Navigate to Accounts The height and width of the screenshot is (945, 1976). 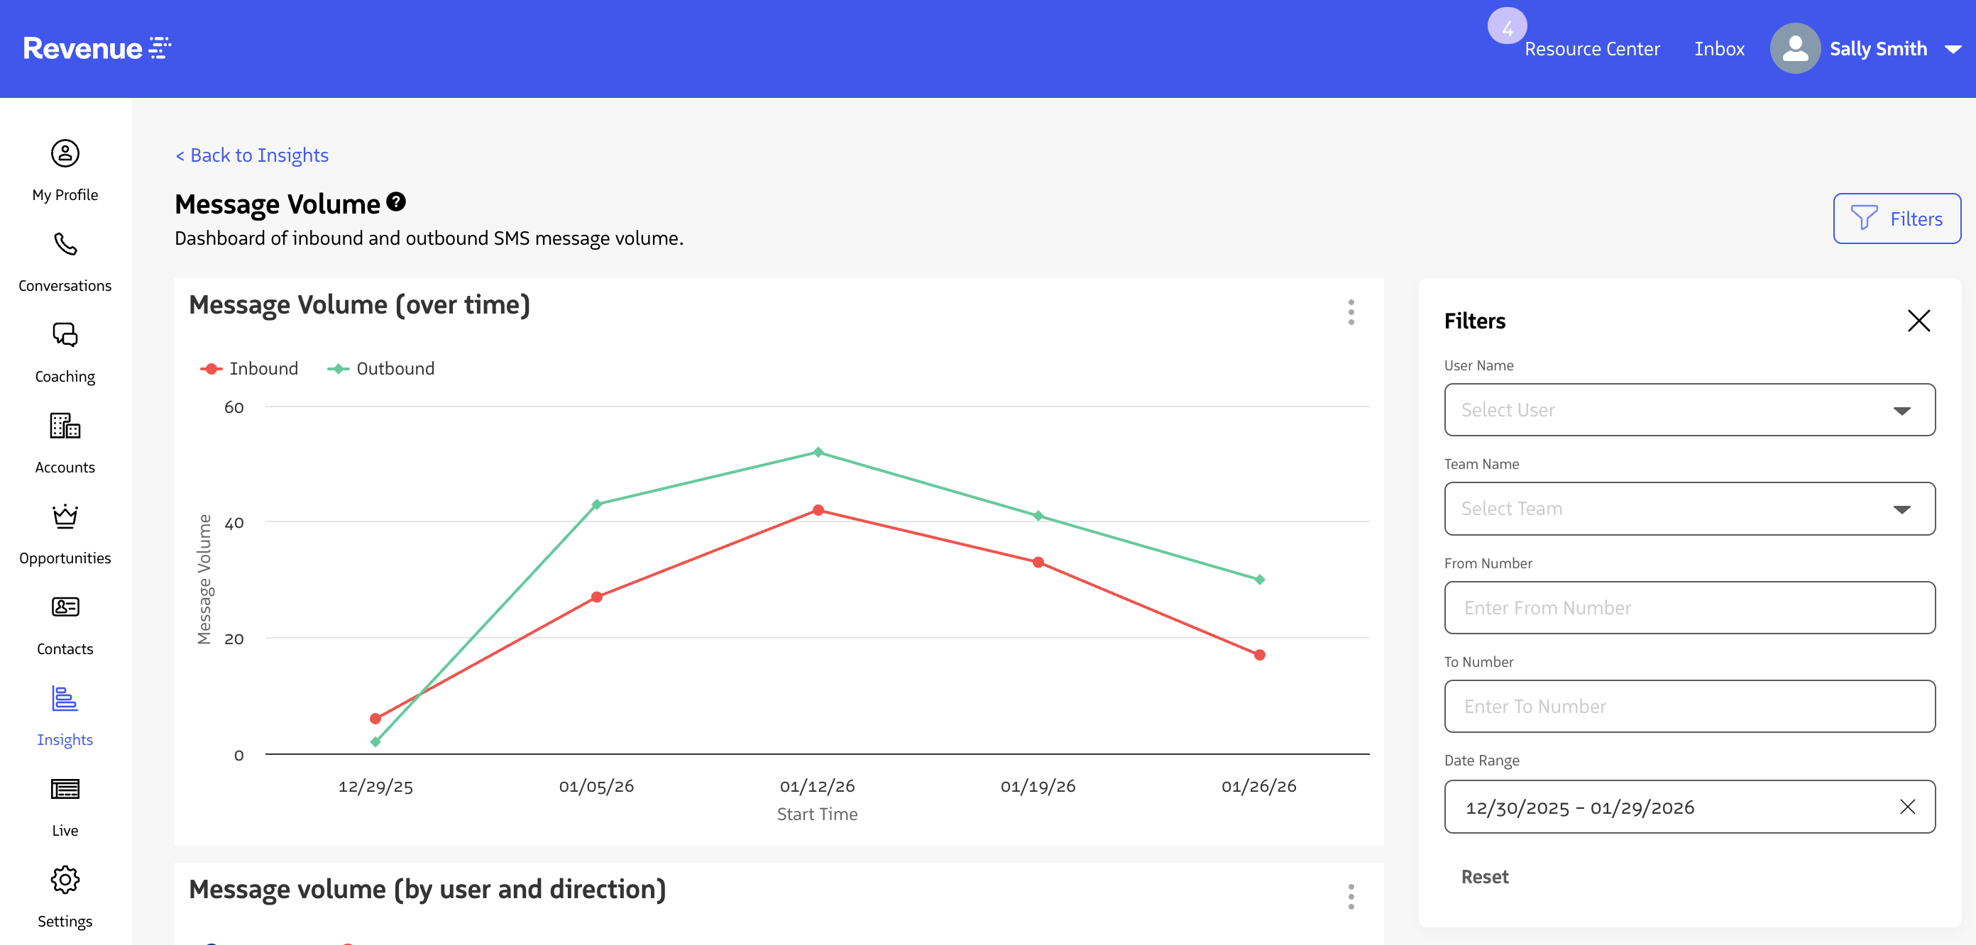(x=65, y=442)
